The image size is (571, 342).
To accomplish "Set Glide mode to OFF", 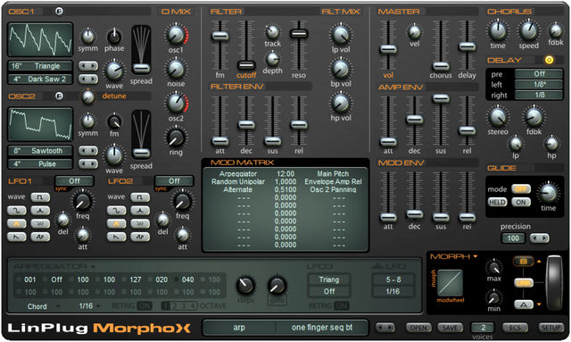I will (521, 189).
